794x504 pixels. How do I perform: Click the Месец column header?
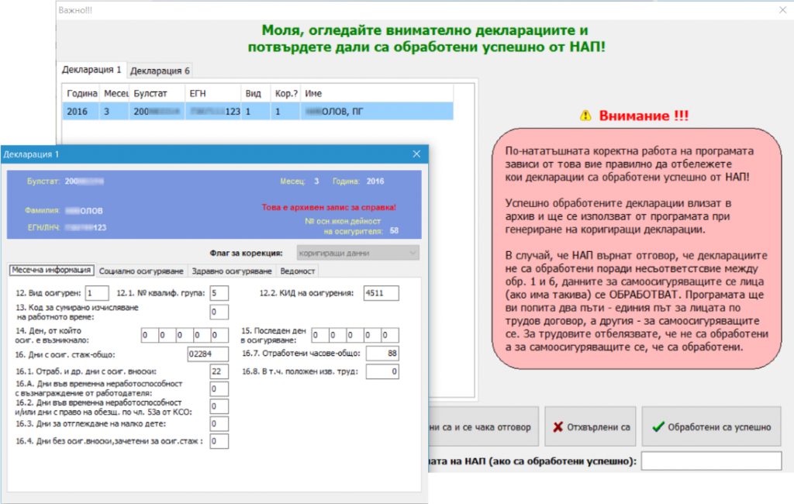point(115,93)
